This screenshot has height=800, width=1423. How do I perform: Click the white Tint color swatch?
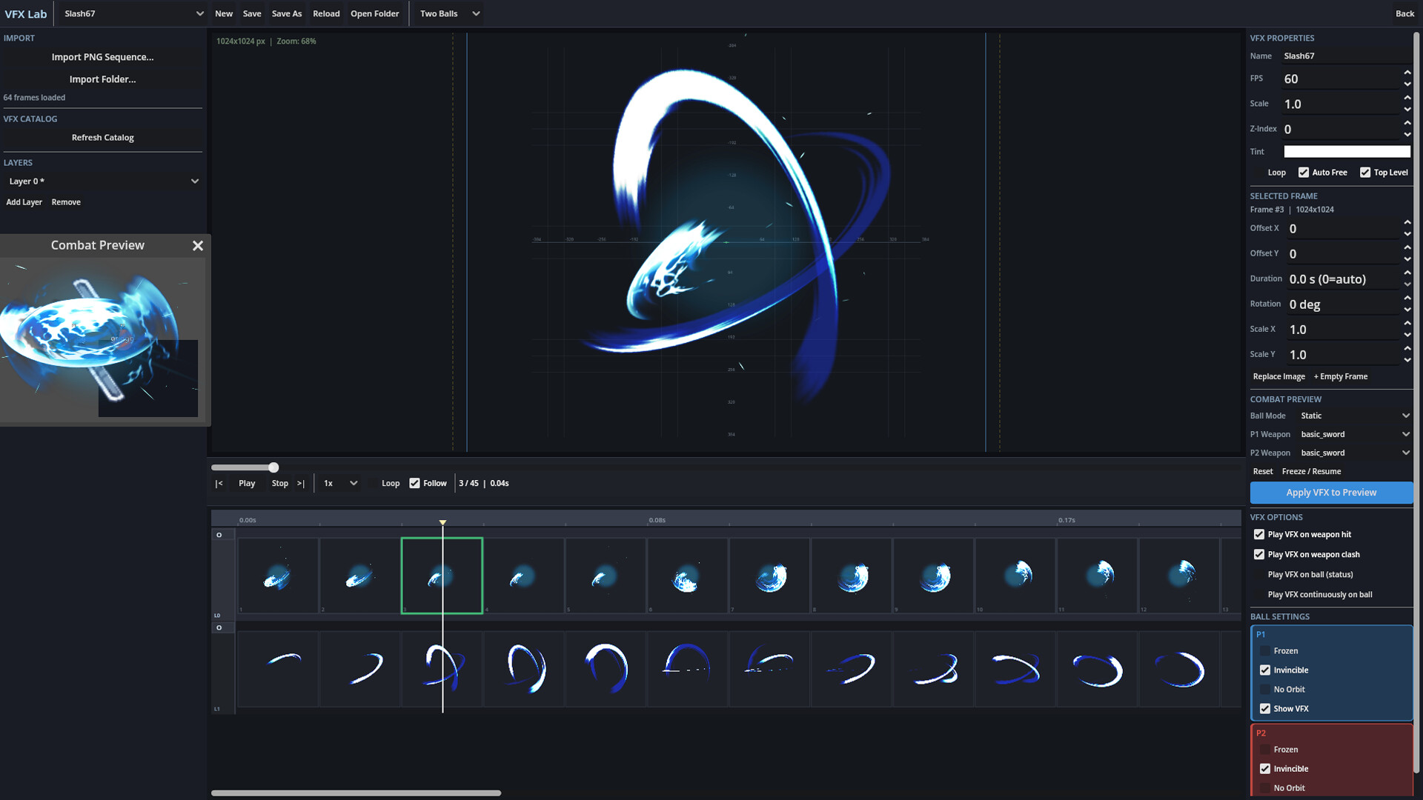[x=1346, y=152]
